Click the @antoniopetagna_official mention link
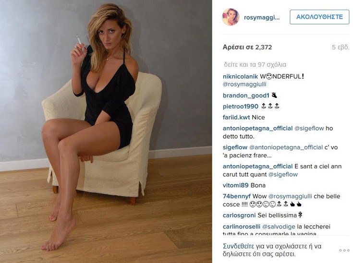Viewport: 353px width, 263px height. [286, 147]
